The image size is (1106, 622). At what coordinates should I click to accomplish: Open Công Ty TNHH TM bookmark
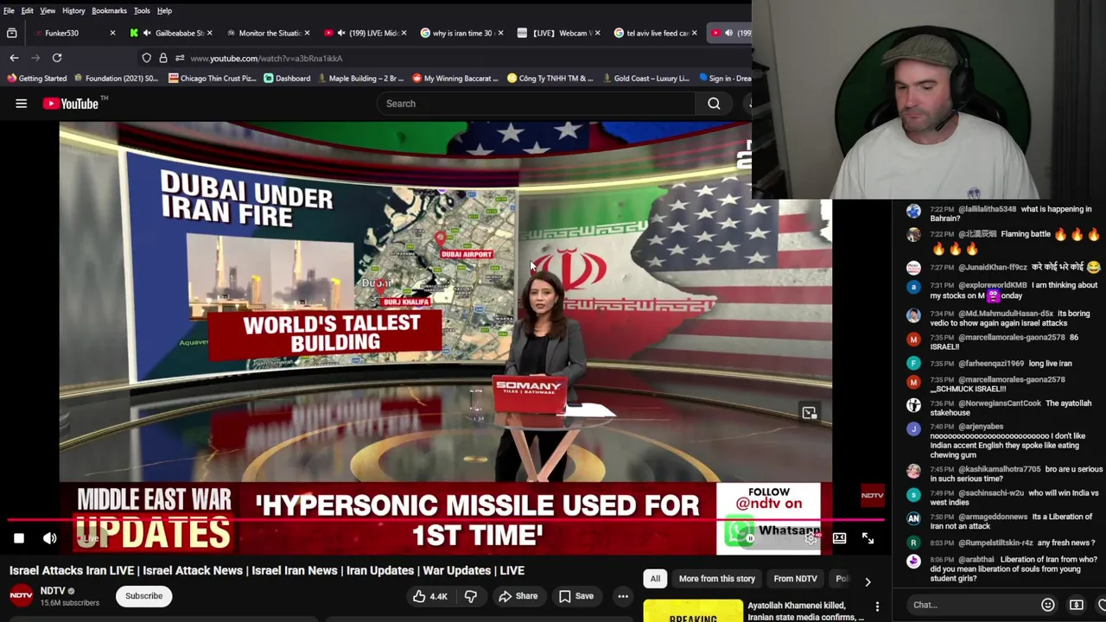click(x=550, y=79)
